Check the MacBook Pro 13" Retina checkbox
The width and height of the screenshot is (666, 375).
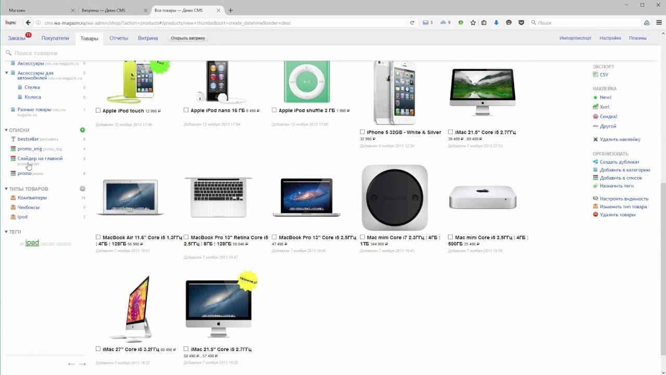186,237
